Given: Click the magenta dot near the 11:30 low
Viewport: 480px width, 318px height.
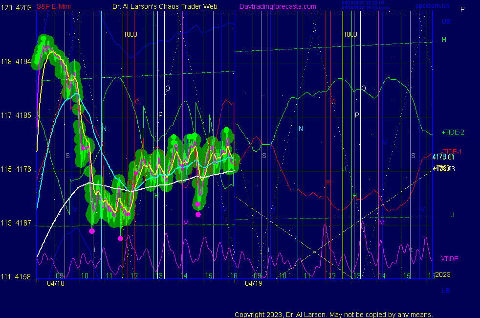Looking at the screenshot, I should [x=120, y=238].
